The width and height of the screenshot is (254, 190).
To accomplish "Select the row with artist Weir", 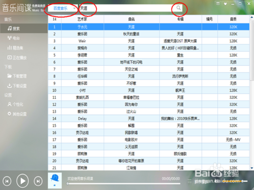I will (149, 41).
